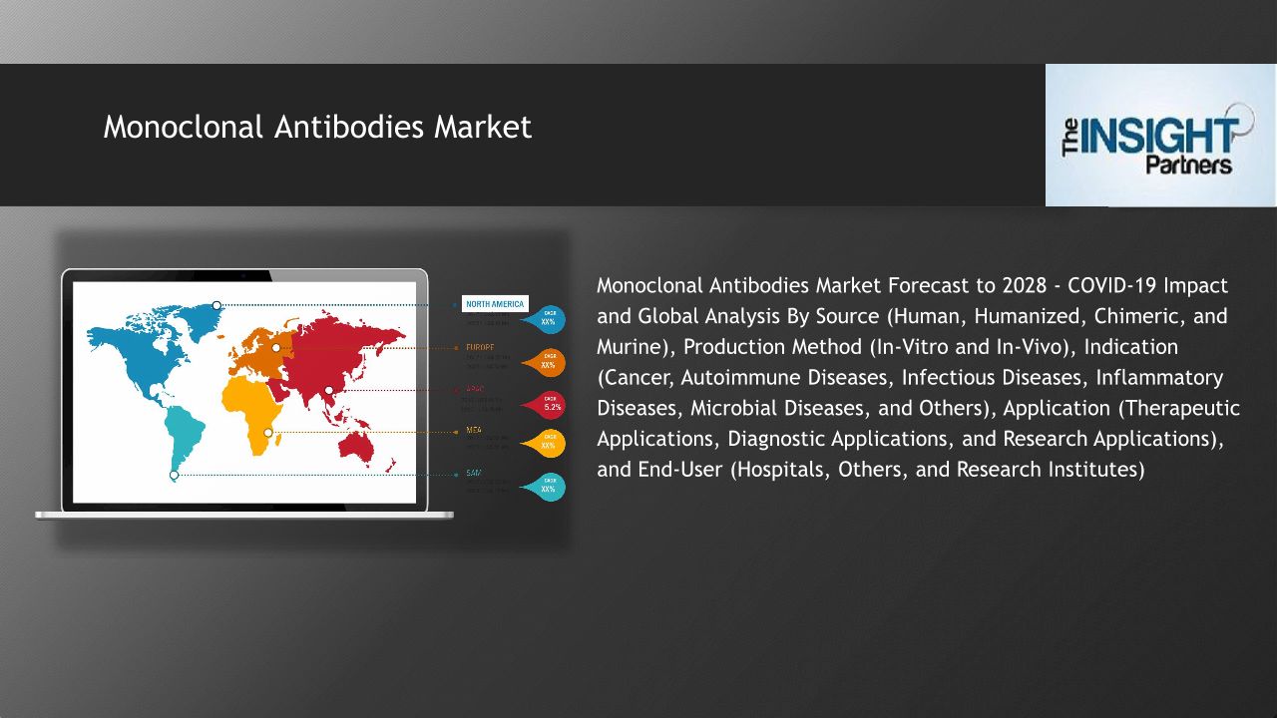The image size is (1277, 718).
Task: Click the South America map pin marker
Action: tap(174, 476)
